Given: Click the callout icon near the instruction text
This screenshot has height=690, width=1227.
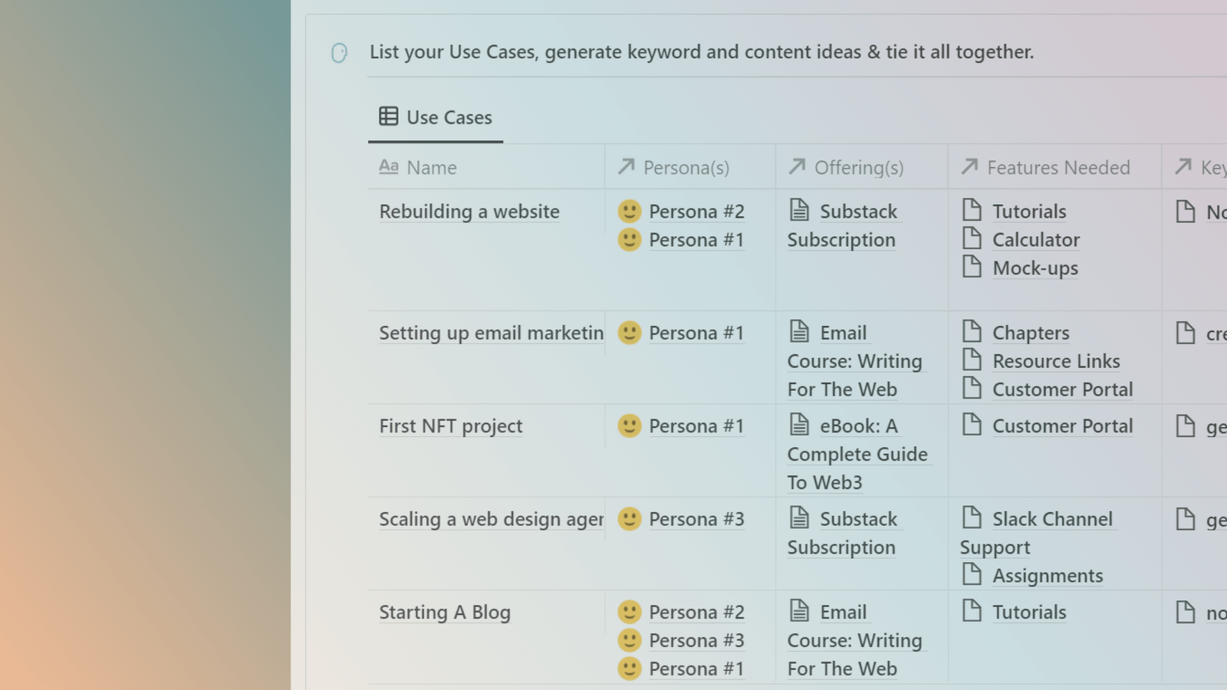Looking at the screenshot, I should pos(338,52).
